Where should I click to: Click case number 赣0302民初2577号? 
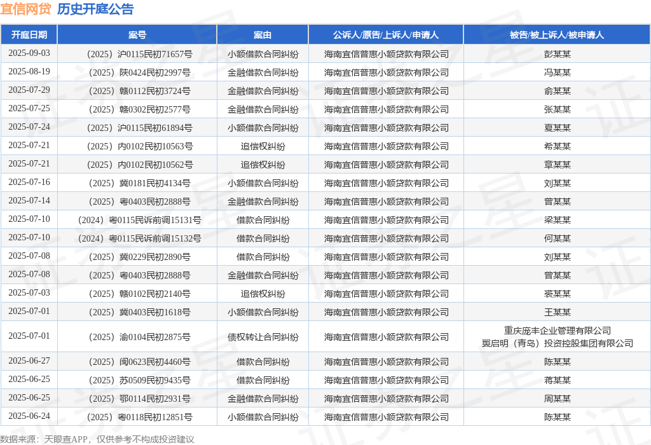point(139,109)
